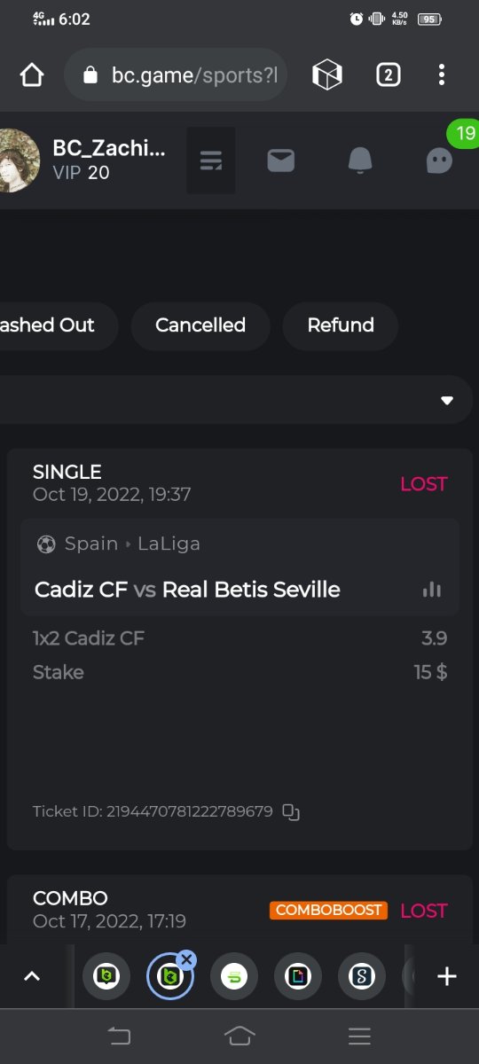Tap the bc.game address bar
This screenshot has width=479, height=1064.
(176, 75)
